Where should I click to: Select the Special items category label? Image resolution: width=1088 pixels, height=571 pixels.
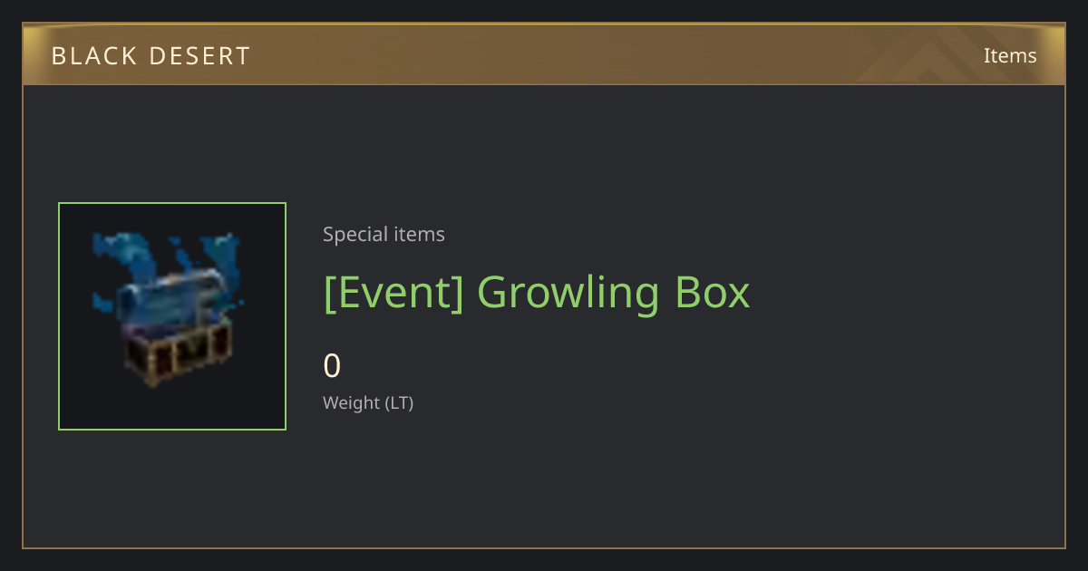pos(384,235)
